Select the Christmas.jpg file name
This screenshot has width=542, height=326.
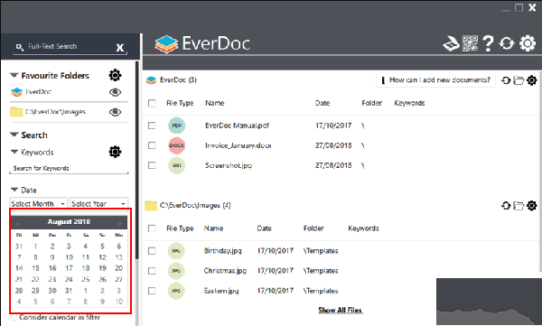coord(225,271)
